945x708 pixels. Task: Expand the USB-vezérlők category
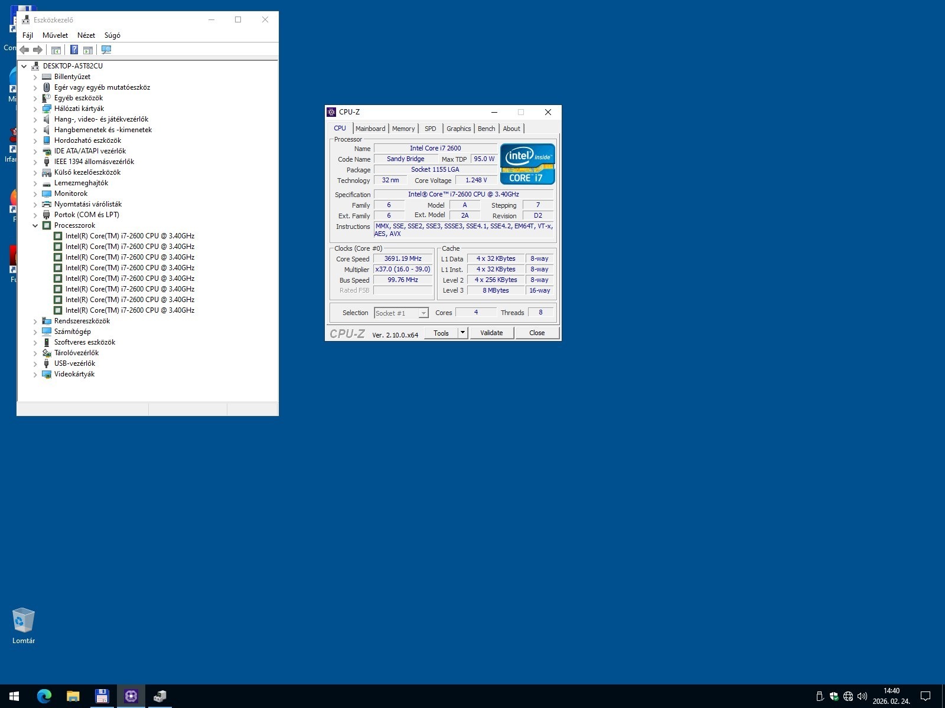(x=35, y=363)
